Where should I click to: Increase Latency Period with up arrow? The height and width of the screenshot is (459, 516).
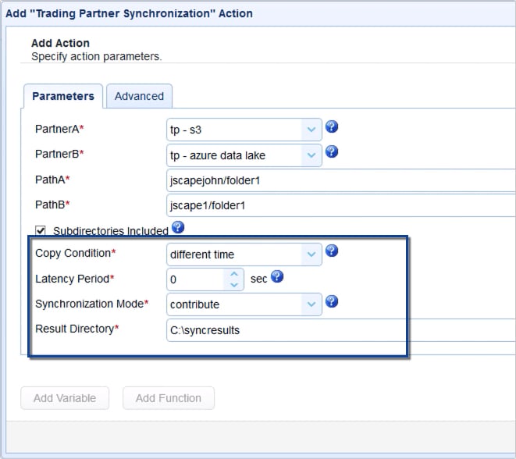click(235, 273)
